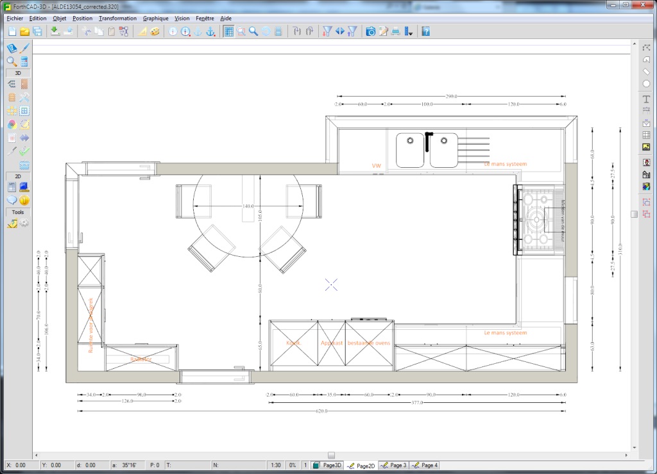Click the 1:30 scale field in status bar
657x474 pixels.
coord(275,465)
